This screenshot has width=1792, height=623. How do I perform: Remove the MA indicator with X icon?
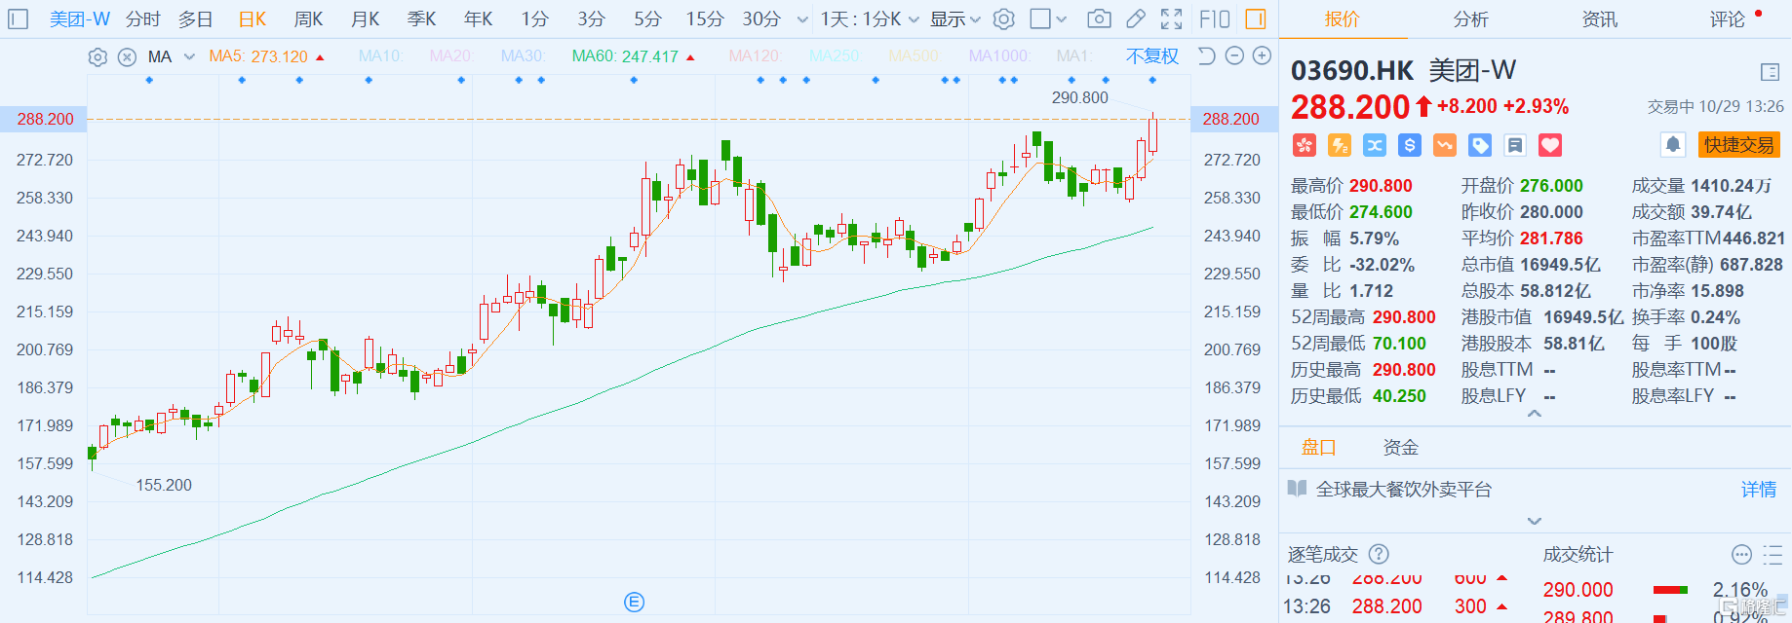127,56
